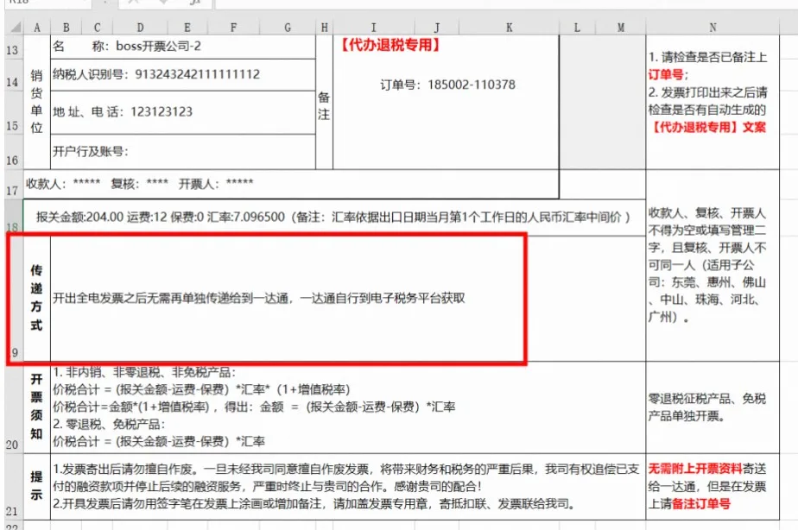Select column D header

pos(140,28)
